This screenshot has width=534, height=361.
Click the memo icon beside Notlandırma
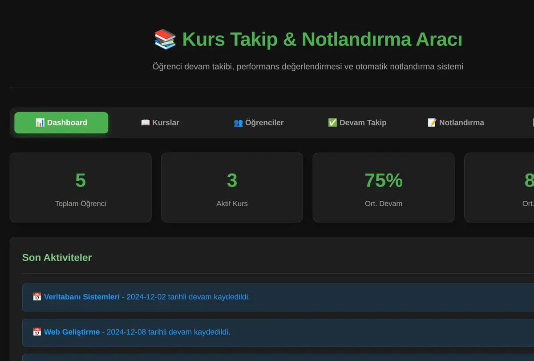click(x=432, y=122)
